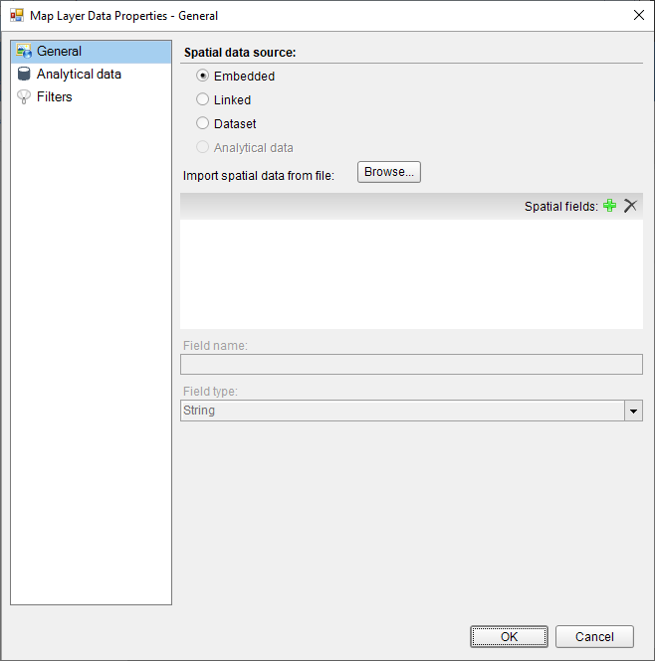The image size is (655, 661).
Task: Click the Field type label
Action: [x=210, y=392]
